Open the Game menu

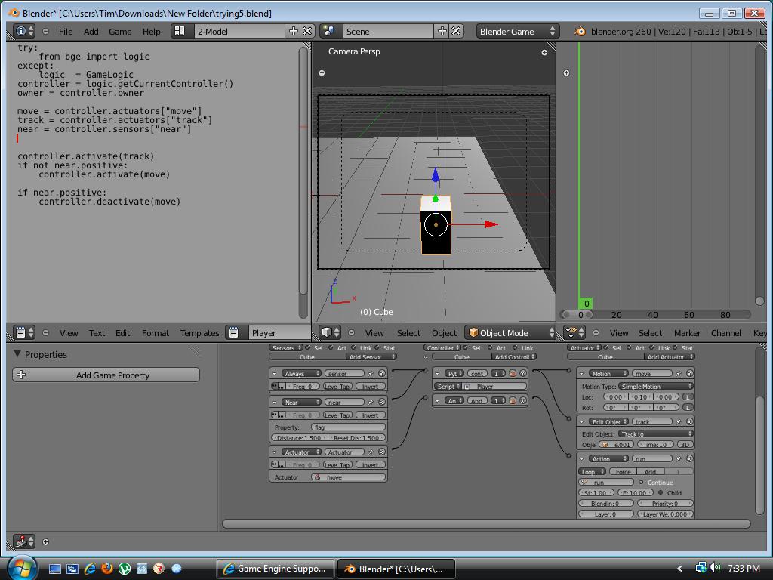[x=120, y=32]
